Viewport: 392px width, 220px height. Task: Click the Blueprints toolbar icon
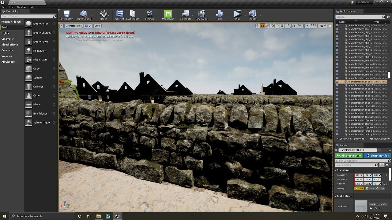[x=185, y=14]
